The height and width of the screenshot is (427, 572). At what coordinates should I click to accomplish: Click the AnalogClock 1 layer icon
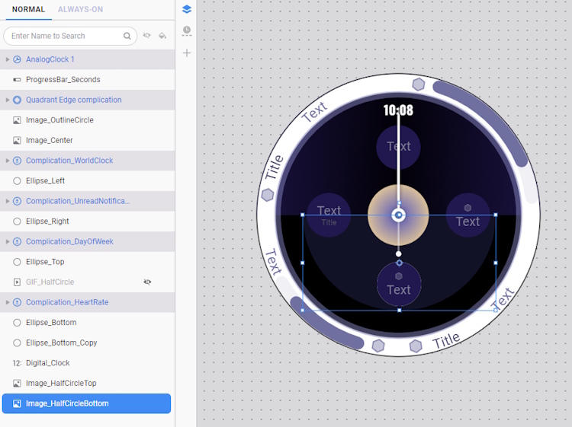tap(18, 59)
